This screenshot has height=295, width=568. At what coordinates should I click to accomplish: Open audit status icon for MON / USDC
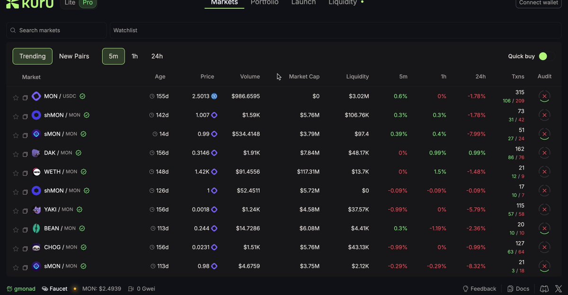coord(544,96)
